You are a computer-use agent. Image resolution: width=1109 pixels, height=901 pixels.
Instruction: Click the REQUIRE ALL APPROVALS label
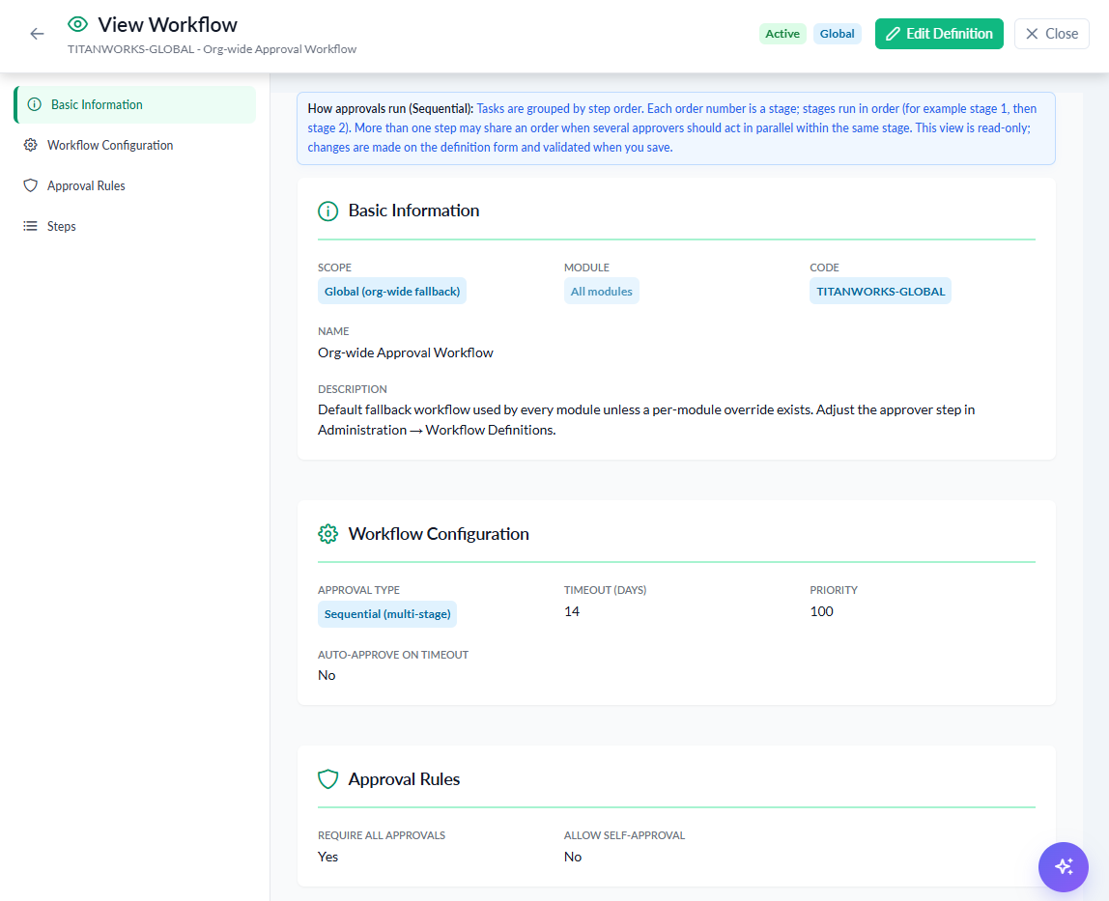[x=382, y=835]
